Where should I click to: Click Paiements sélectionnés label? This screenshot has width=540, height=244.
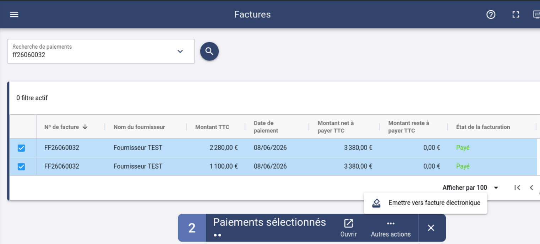[x=269, y=222]
